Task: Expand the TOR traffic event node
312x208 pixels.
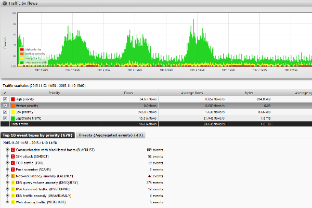Action: [x=8, y=163]
